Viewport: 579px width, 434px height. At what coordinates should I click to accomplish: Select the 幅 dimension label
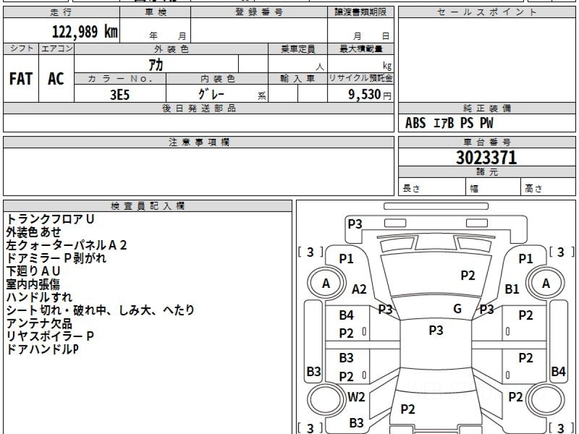pos(474,189)
